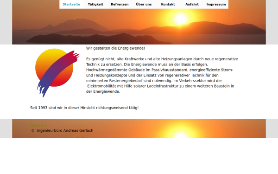Click line starting 'Technik zu ersetzen'
This screenshot has height=174, width=278.
[x=147, y=64]
